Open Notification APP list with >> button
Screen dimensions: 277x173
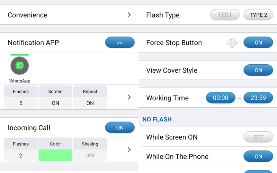click(x=120, y=42)
